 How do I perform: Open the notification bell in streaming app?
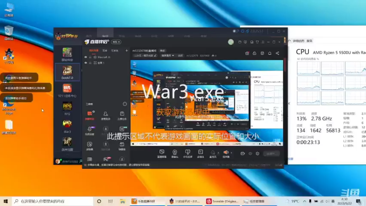pos(269,53)
